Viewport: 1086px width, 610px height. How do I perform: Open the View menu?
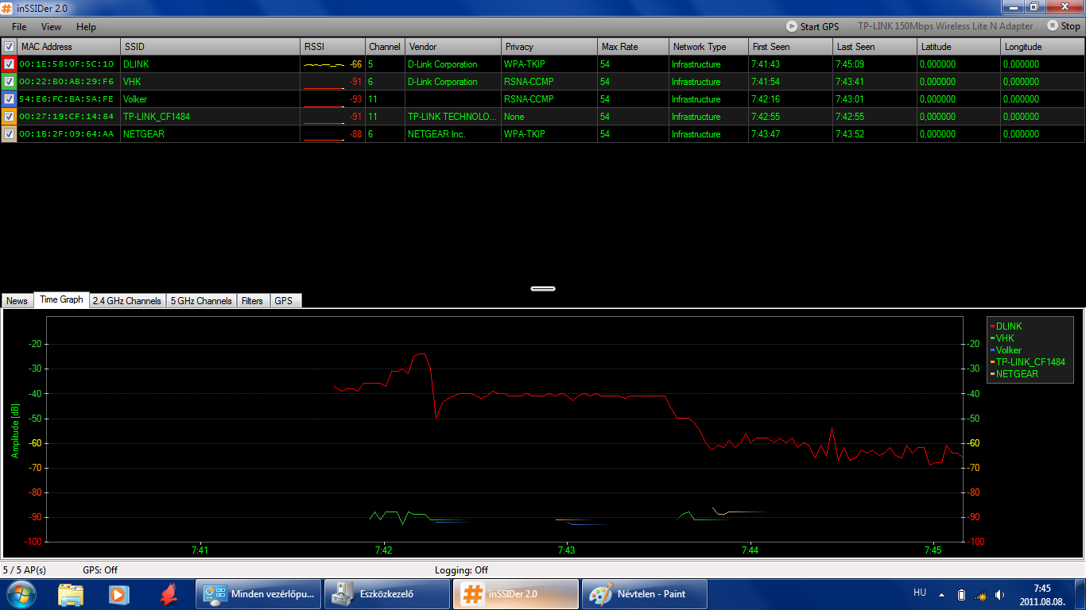51,27
